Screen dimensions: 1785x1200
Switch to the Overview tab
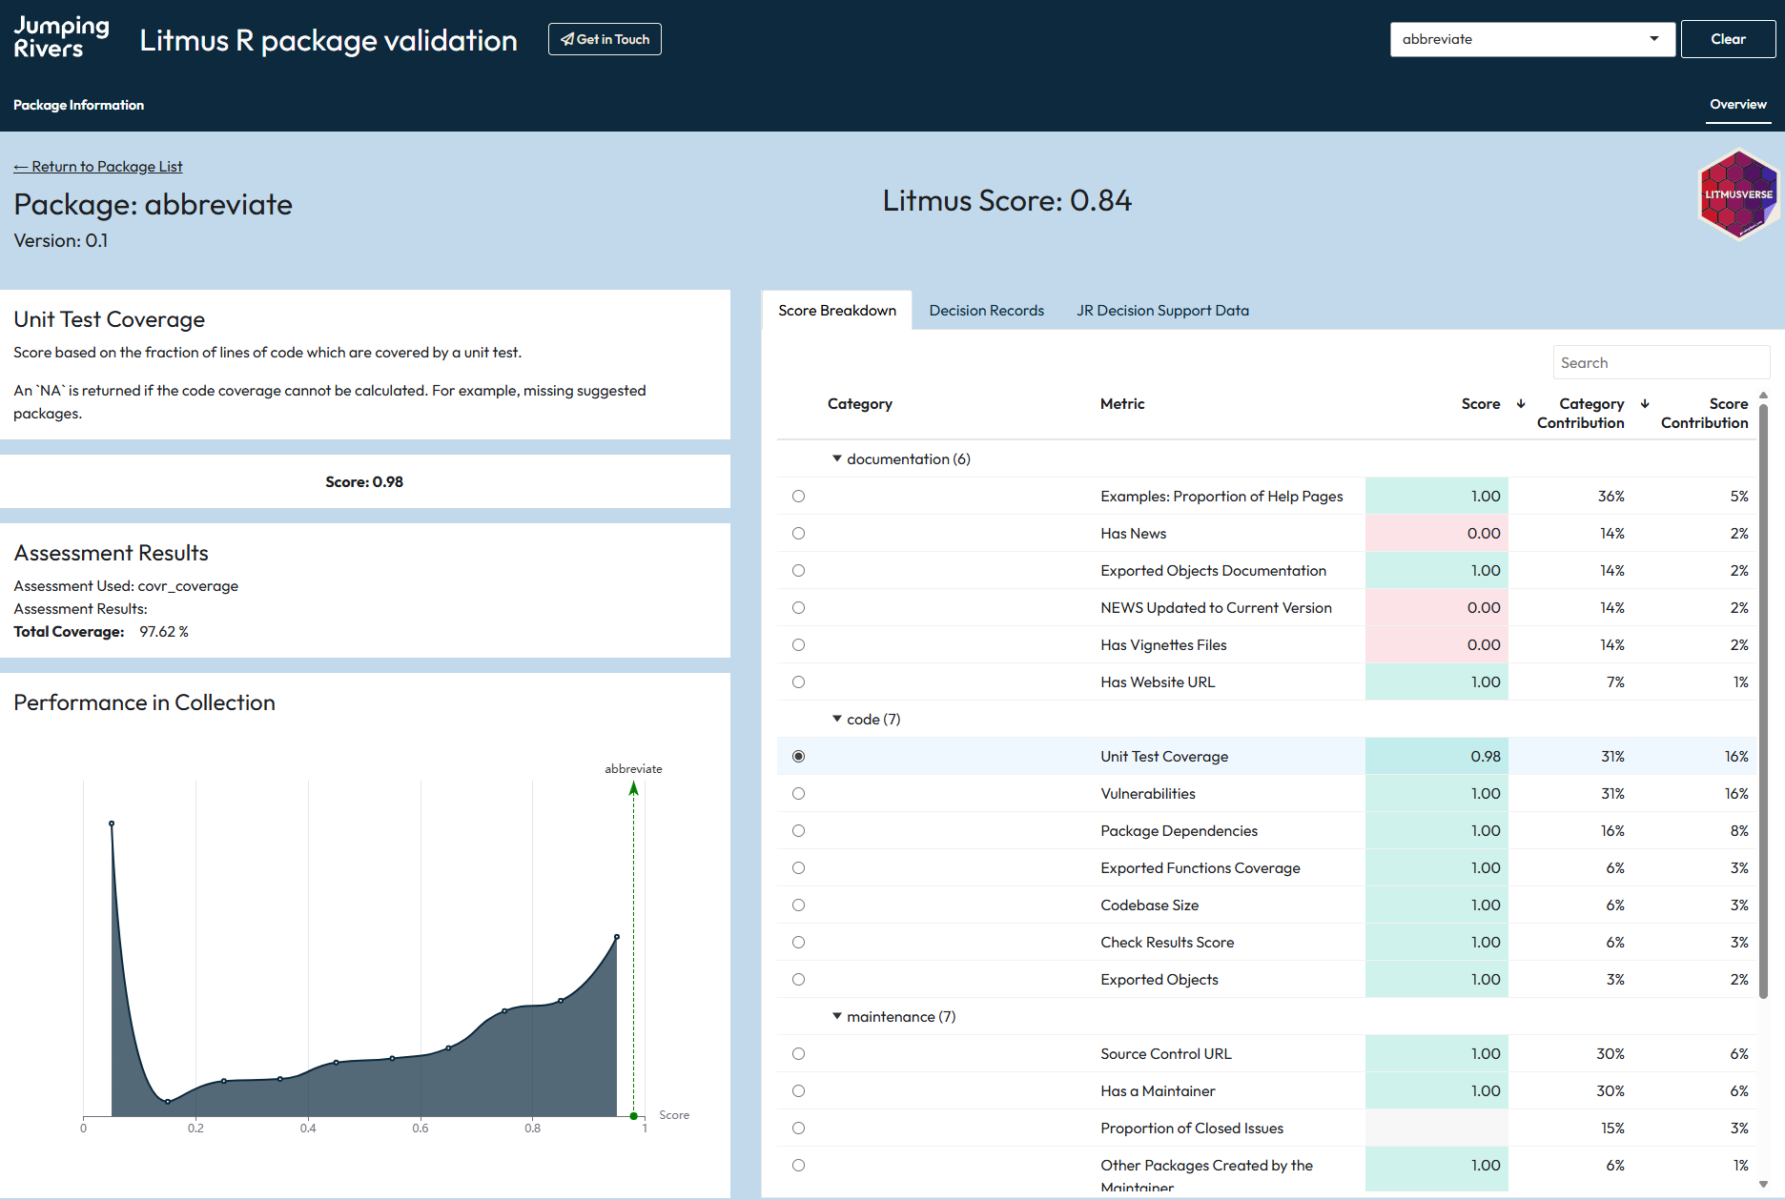(1737, 105)
